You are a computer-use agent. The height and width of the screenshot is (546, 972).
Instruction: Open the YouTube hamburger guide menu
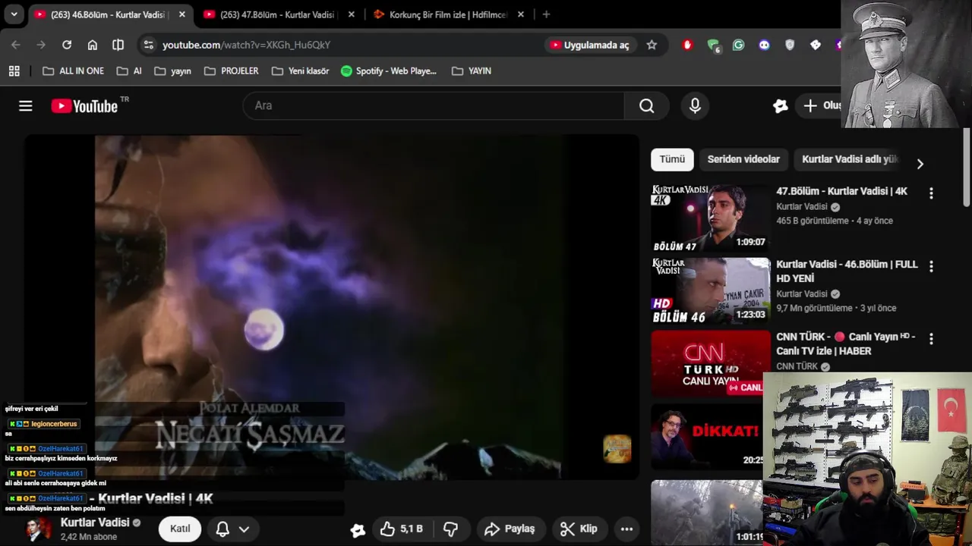26,106
